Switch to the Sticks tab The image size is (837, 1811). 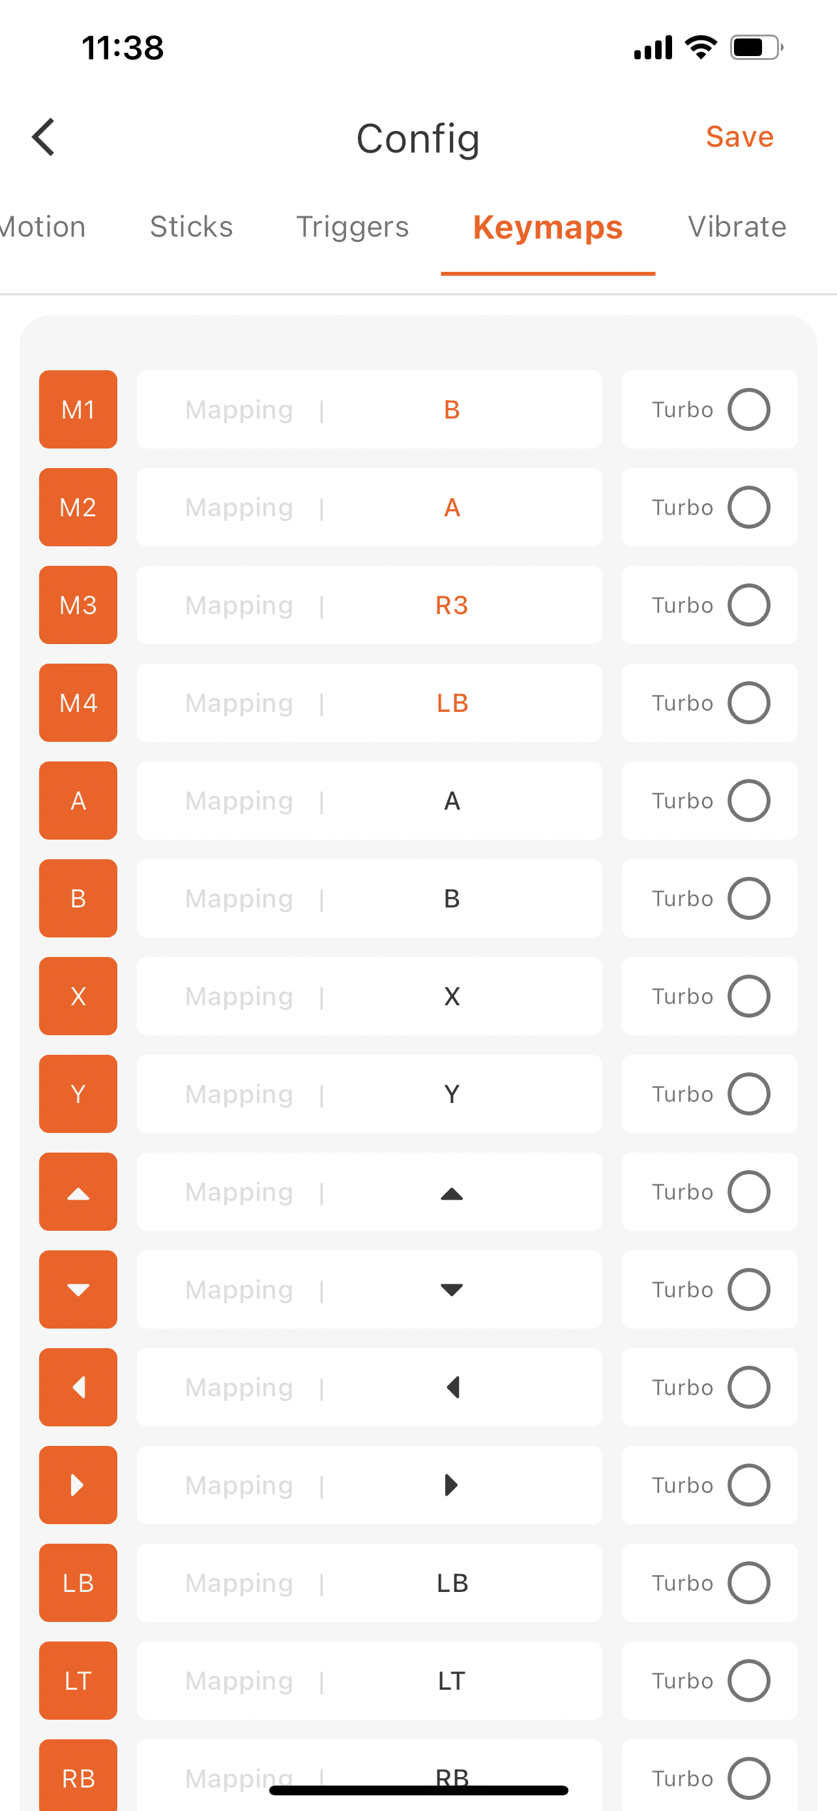click(191, 227)
